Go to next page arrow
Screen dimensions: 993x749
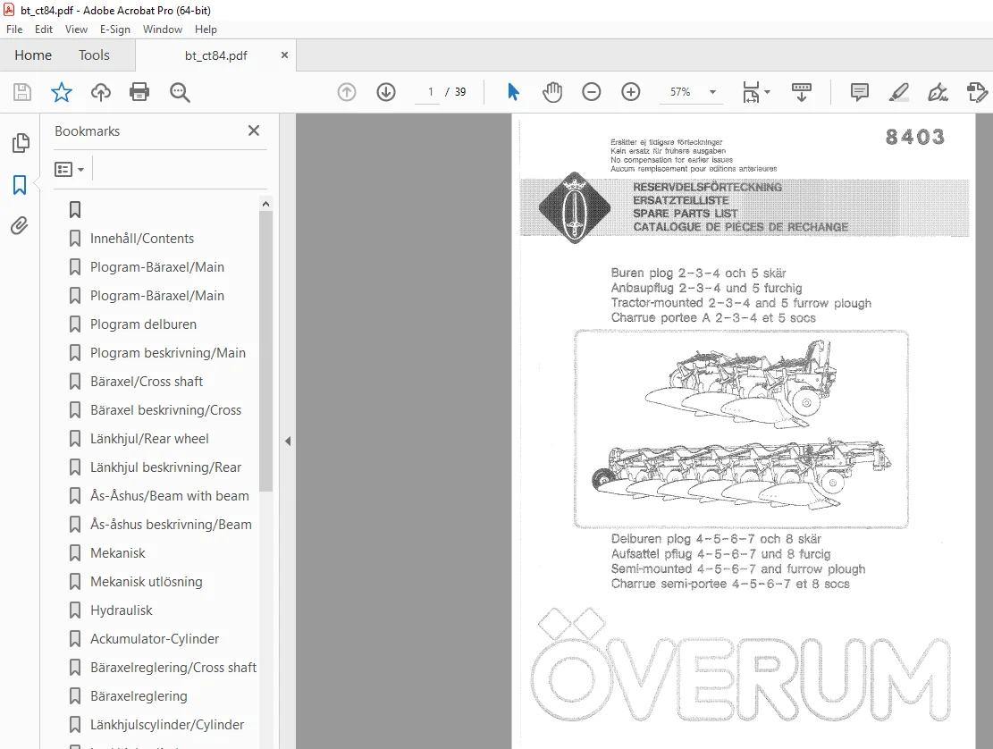tap(386, 92)
